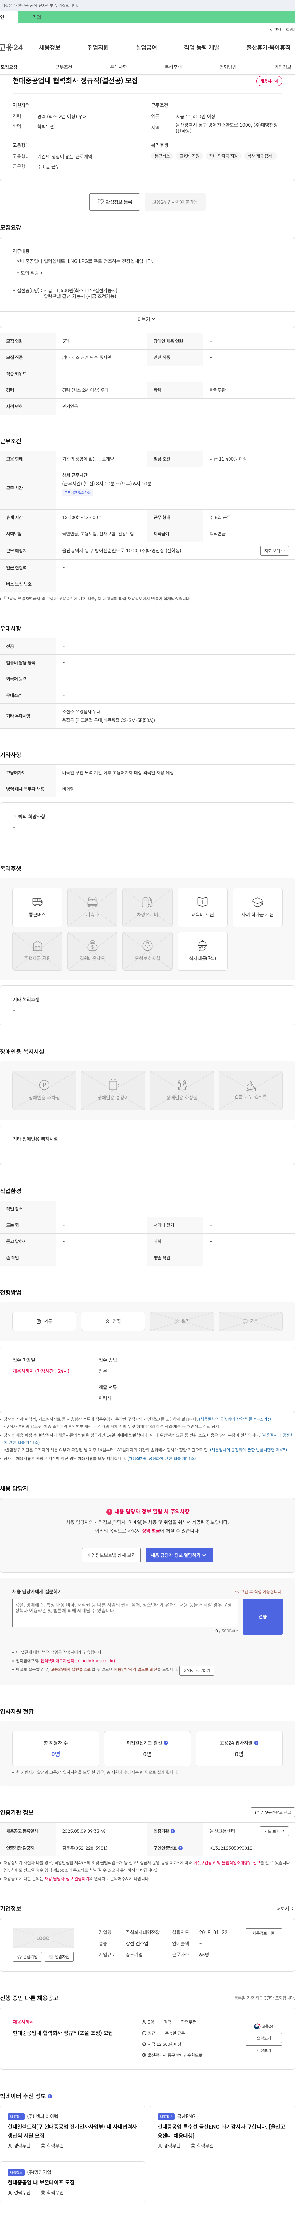Click the question text area for 채용 담당자

tap(125, 1613)
